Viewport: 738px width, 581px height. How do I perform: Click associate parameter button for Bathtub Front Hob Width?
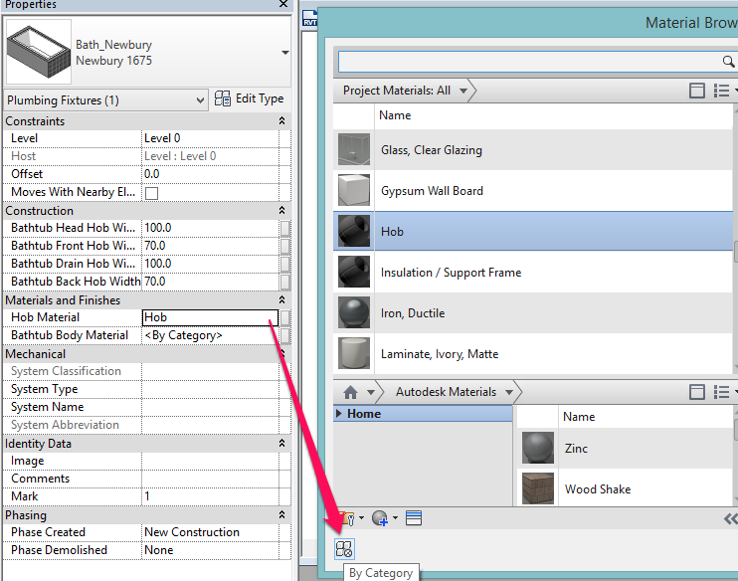pyautogui.click(x=285, y=246)
